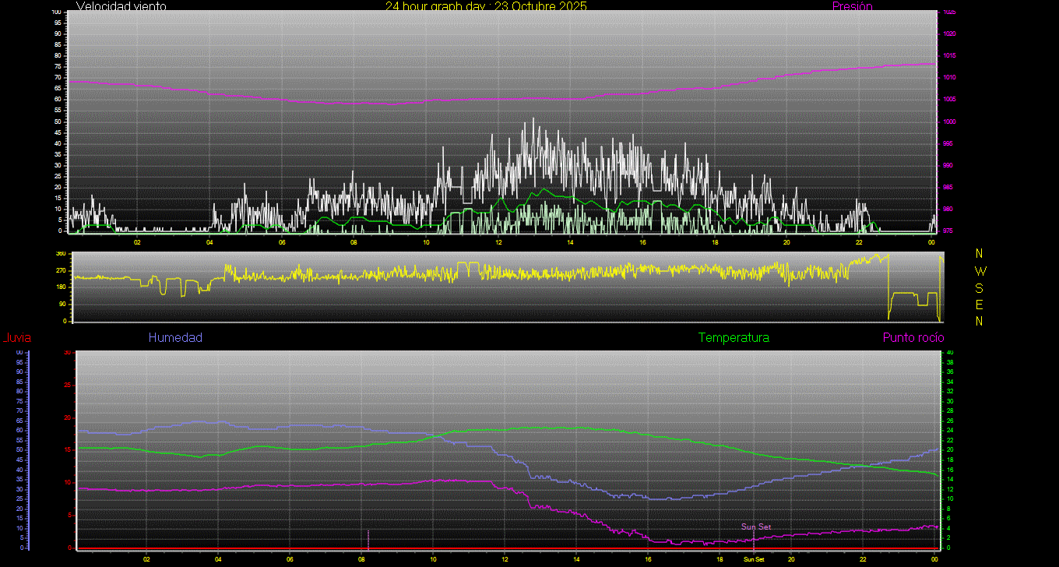Click the red "lluvia" axis label
Image resolution: width=1059 pixels, height=567 pixels.
[x=16, y=338]
